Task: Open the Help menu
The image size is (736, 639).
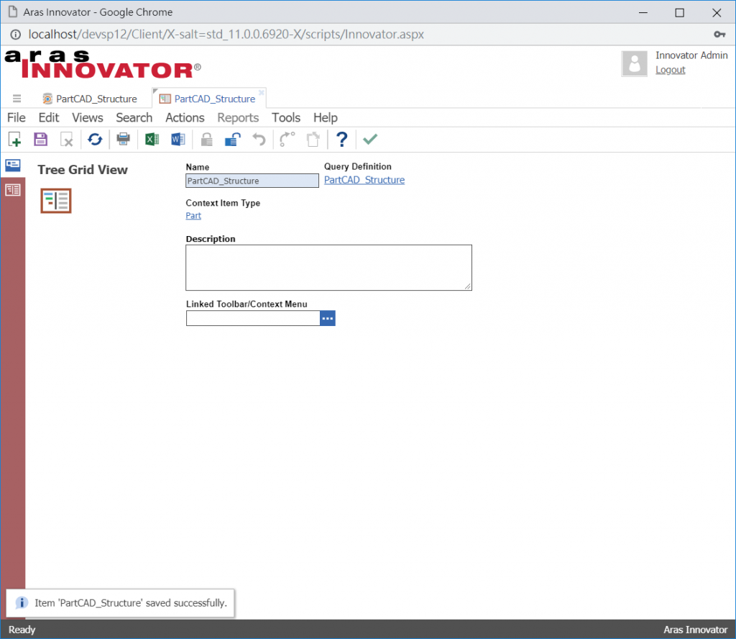Action: point(326,117)
